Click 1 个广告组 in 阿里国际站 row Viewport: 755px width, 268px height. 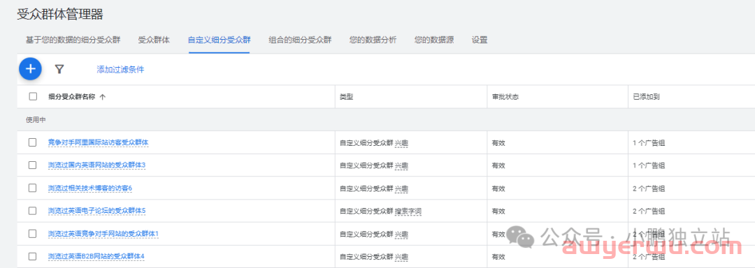[649, 142]
